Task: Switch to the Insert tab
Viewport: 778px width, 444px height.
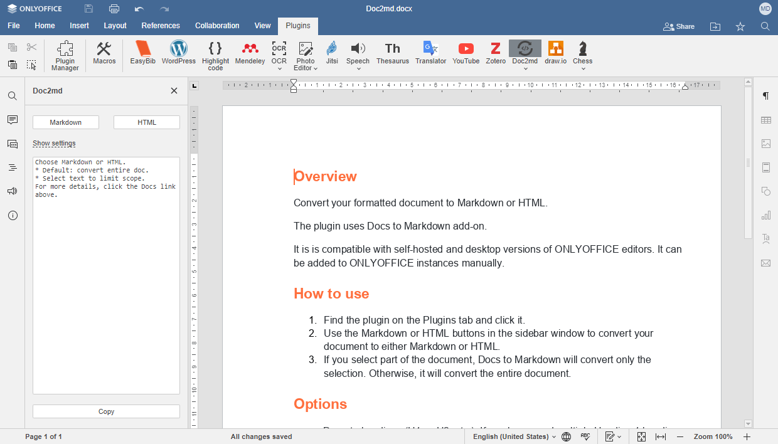Action: click(79, 26)
